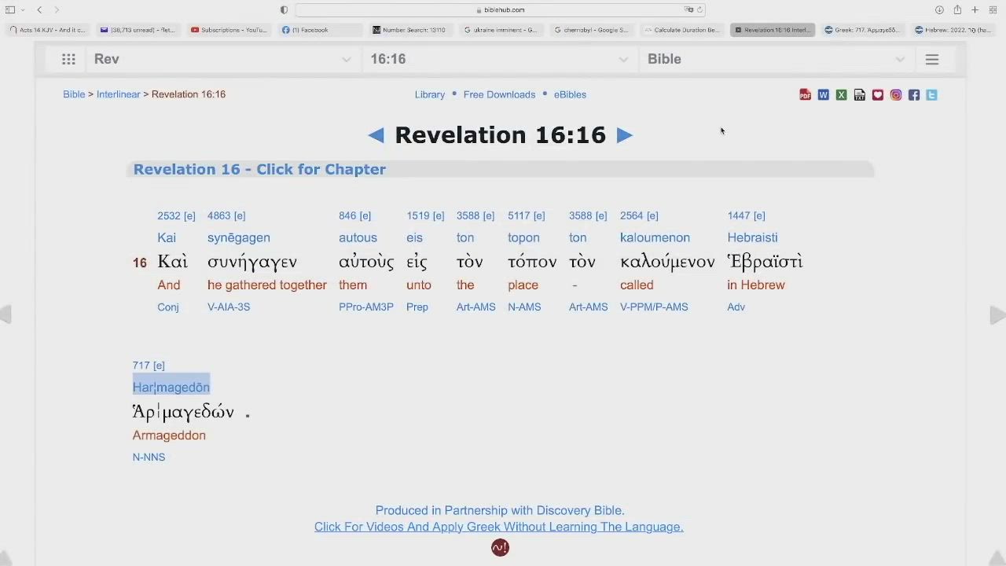Image resolution: width=1006 pixels, height=566 pixels.
Task: Click the TXT file download icon
Action: tap(859, 95)
